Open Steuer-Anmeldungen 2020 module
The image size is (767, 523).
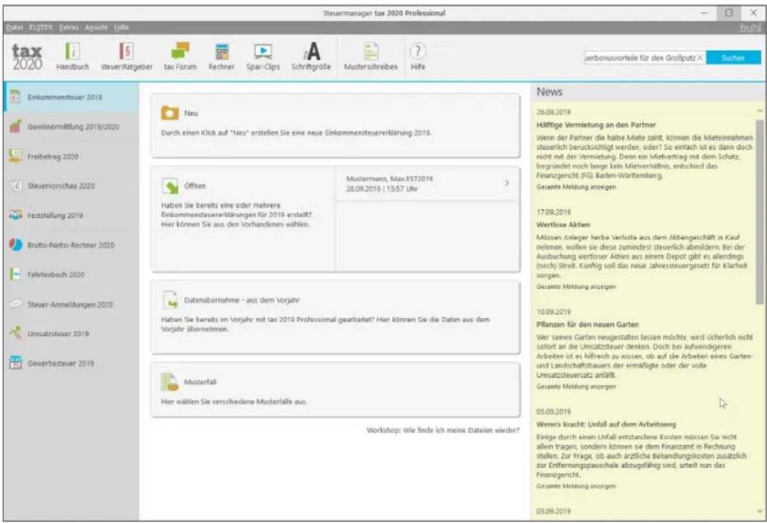pos(72,304)
